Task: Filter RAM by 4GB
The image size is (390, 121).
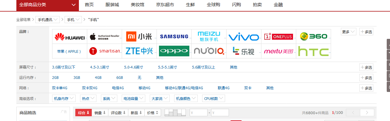Action: pyautogui.click(x=98, y=78)
